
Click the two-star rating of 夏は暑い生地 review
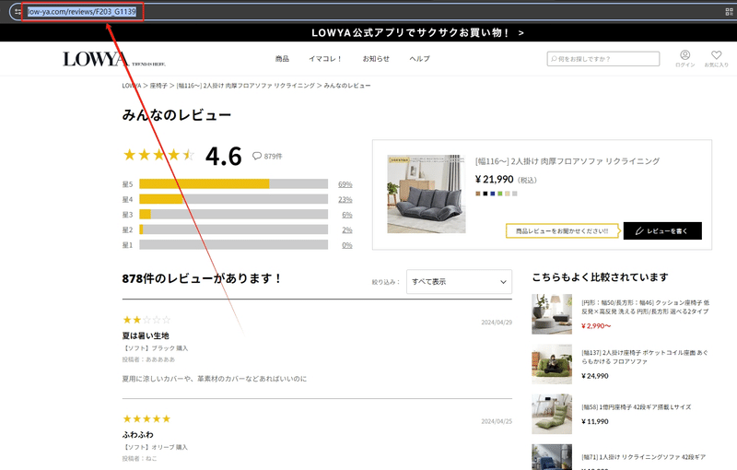146,320
